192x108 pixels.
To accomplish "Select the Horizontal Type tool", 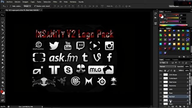I will (3, 71).
